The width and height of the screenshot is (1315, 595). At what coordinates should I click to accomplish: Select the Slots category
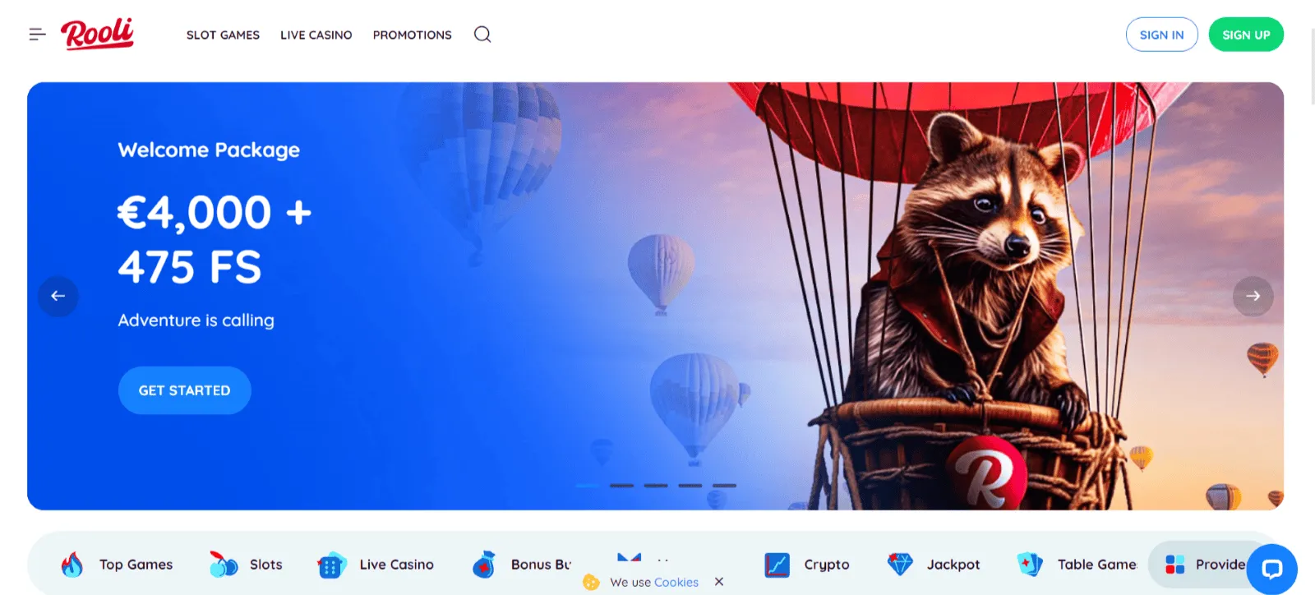coord(246,565)
